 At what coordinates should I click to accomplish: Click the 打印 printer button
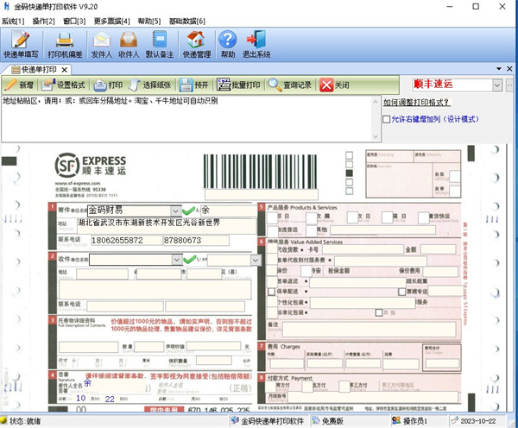coord(108,85)
